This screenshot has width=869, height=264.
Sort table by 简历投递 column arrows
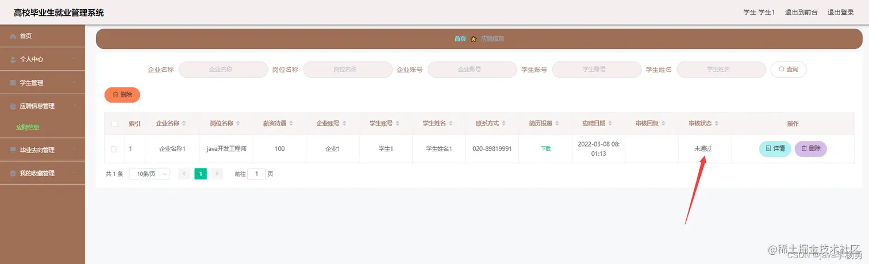point(557,124)
